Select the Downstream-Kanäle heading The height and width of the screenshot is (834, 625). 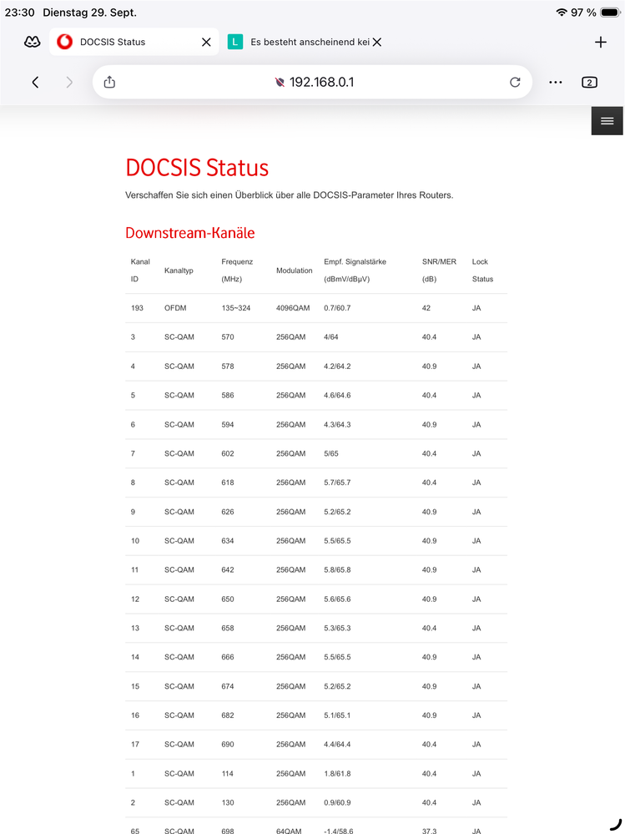coord(189,232)
